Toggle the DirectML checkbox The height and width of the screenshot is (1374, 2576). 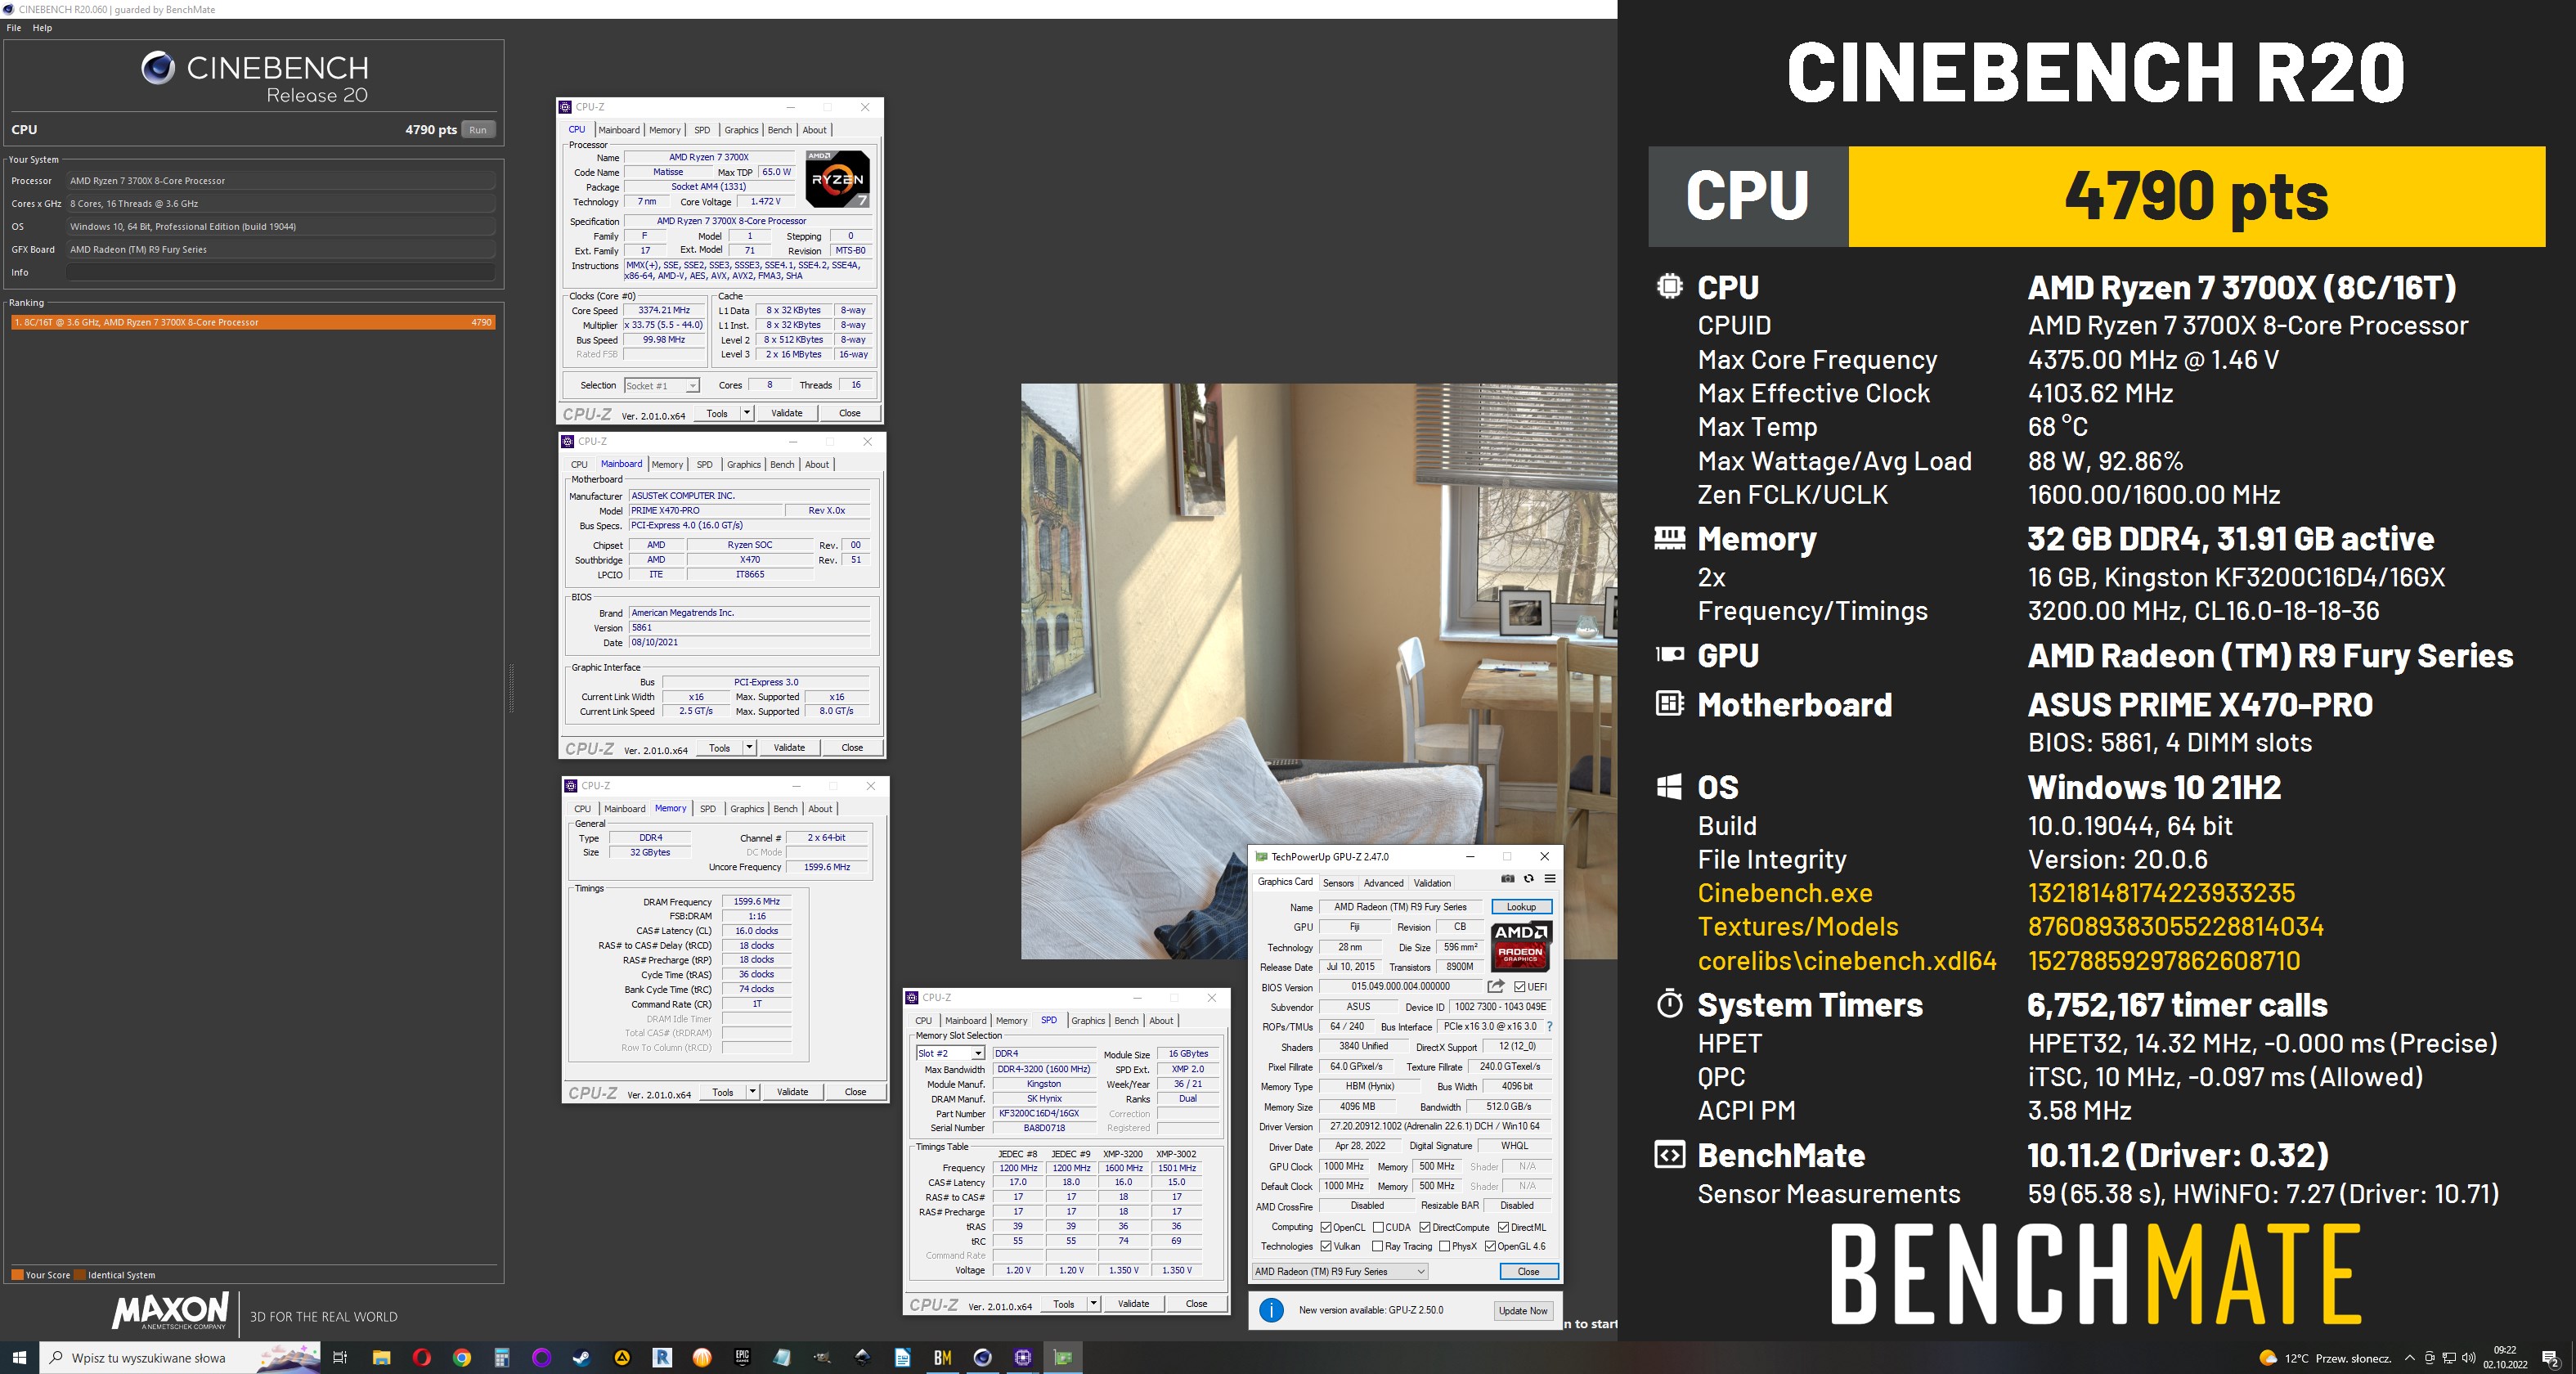(x=1503, y=1227)
